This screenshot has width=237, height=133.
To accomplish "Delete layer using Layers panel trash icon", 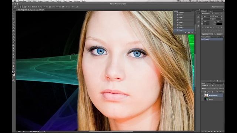I will pyautogui.click(x=221, y=132).
